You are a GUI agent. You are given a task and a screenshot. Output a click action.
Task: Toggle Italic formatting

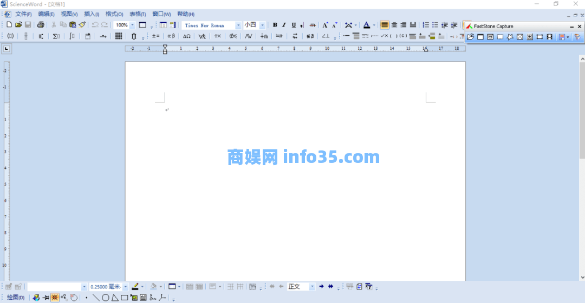pos(284,25)
